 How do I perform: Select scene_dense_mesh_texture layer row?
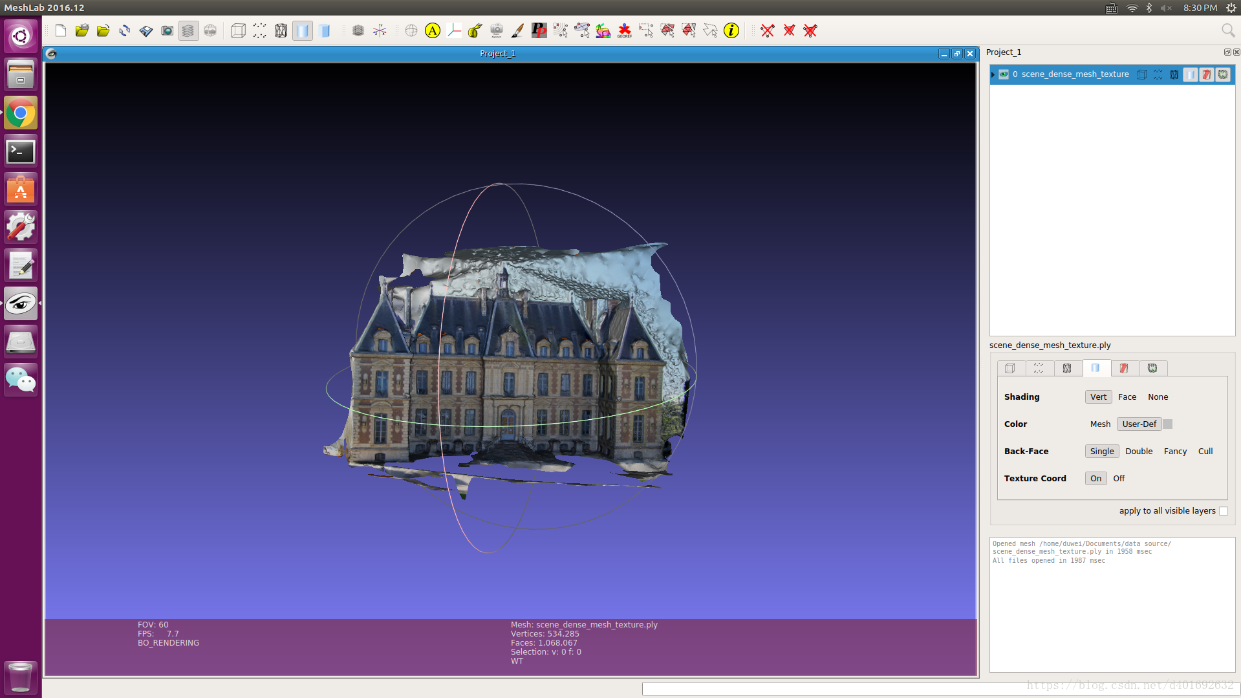[x=1112, y=74]
